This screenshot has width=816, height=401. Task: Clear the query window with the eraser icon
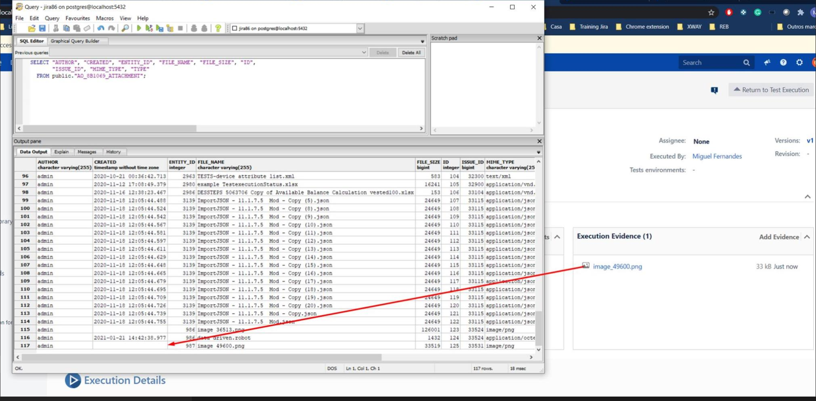point(88,28)
